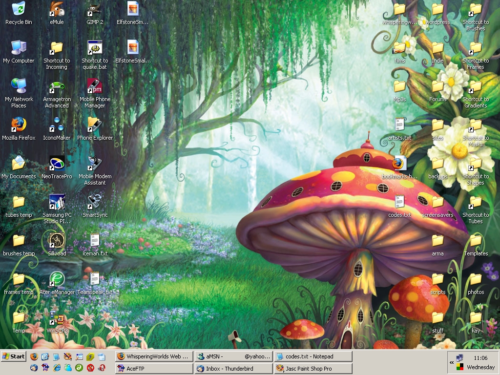500x375 pixels.
Task: Launch the MSN Messenger Quick Launch icon
Action: pos(68,368)
